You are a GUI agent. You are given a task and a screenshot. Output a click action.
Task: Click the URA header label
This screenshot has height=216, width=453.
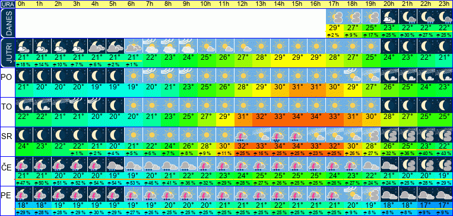(x=7, y=4)
